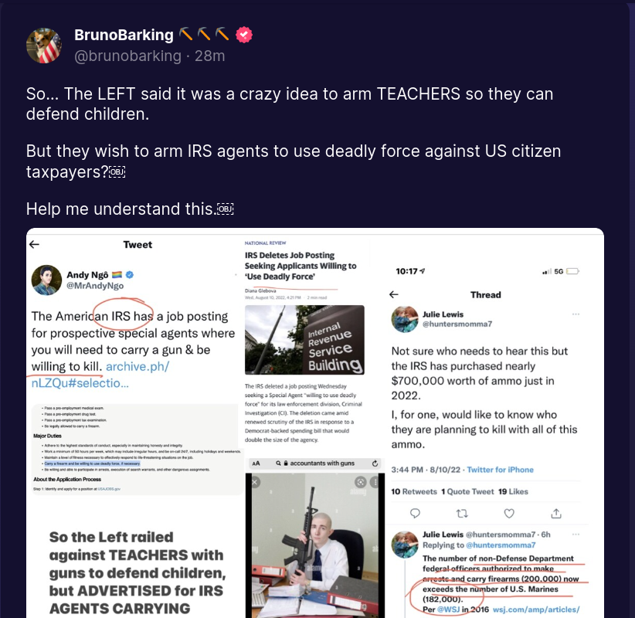This screenshot has width=635, height=618.
Task: Click the Twitter for iPhone link
Action: point(500,470)
